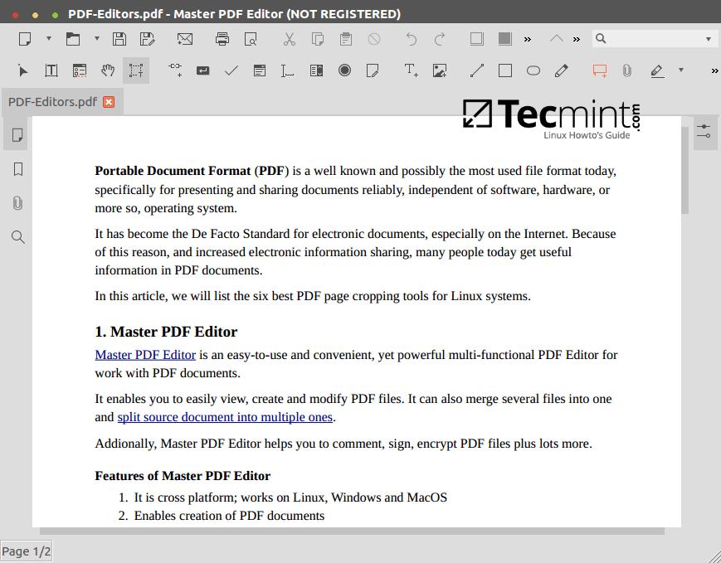Choose the Pencil annotation tool
The height and width of the screenshot is (563, 721).
pos(562,70)
